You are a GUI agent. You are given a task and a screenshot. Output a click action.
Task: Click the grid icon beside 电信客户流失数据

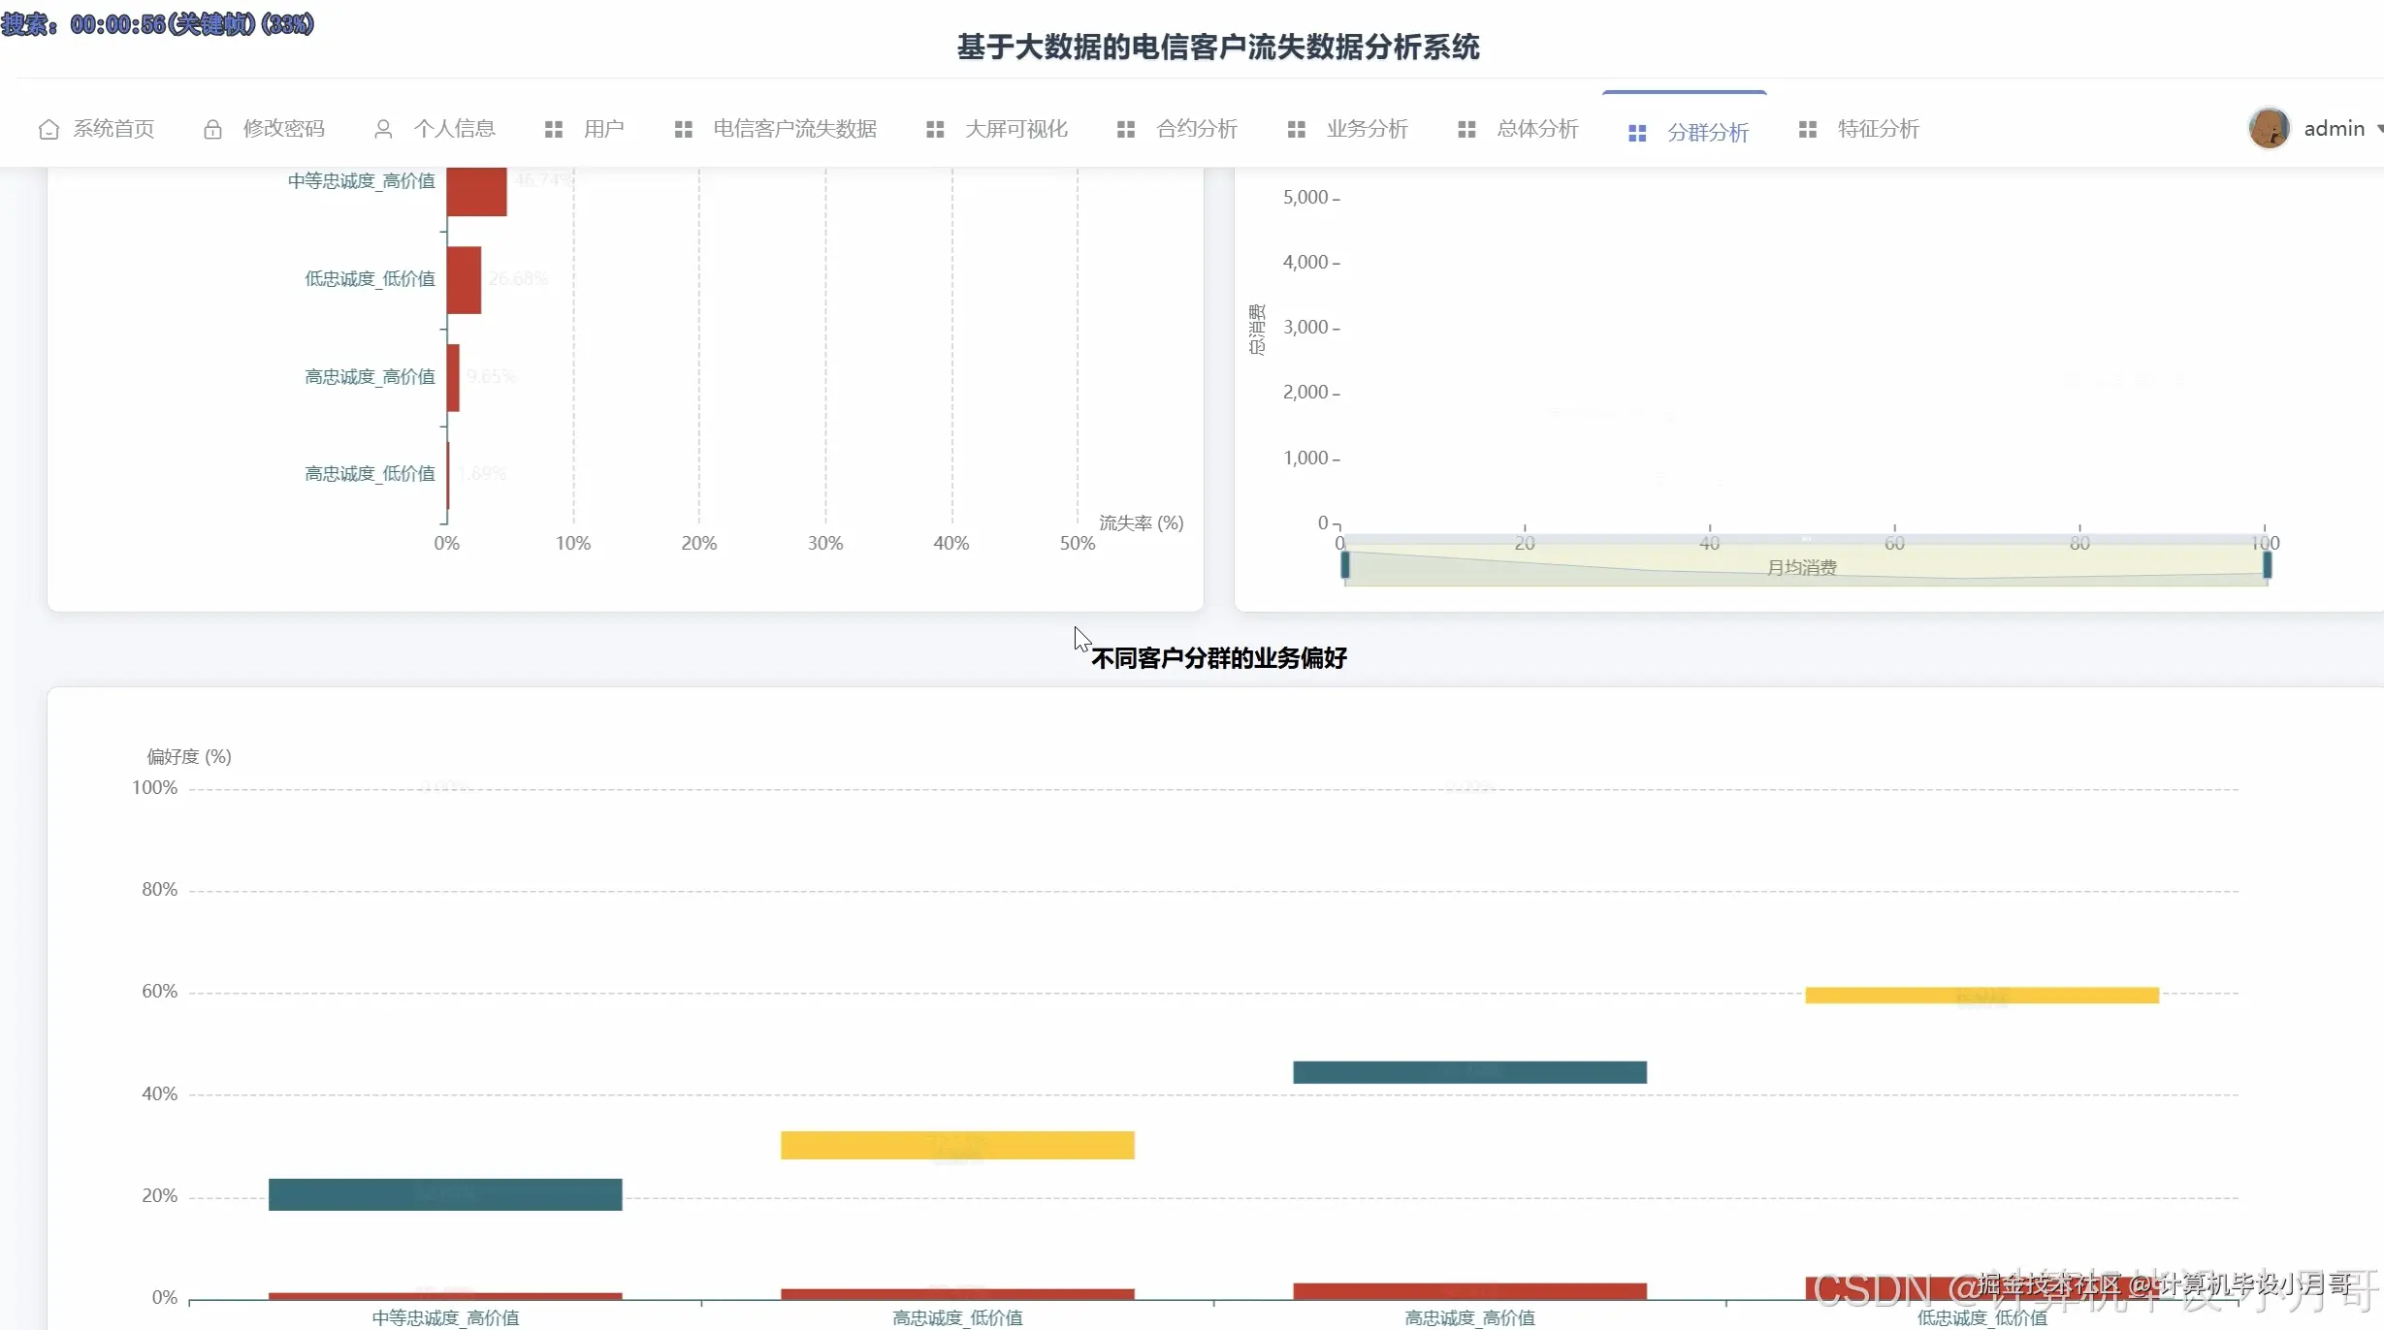tap(684, 129)
